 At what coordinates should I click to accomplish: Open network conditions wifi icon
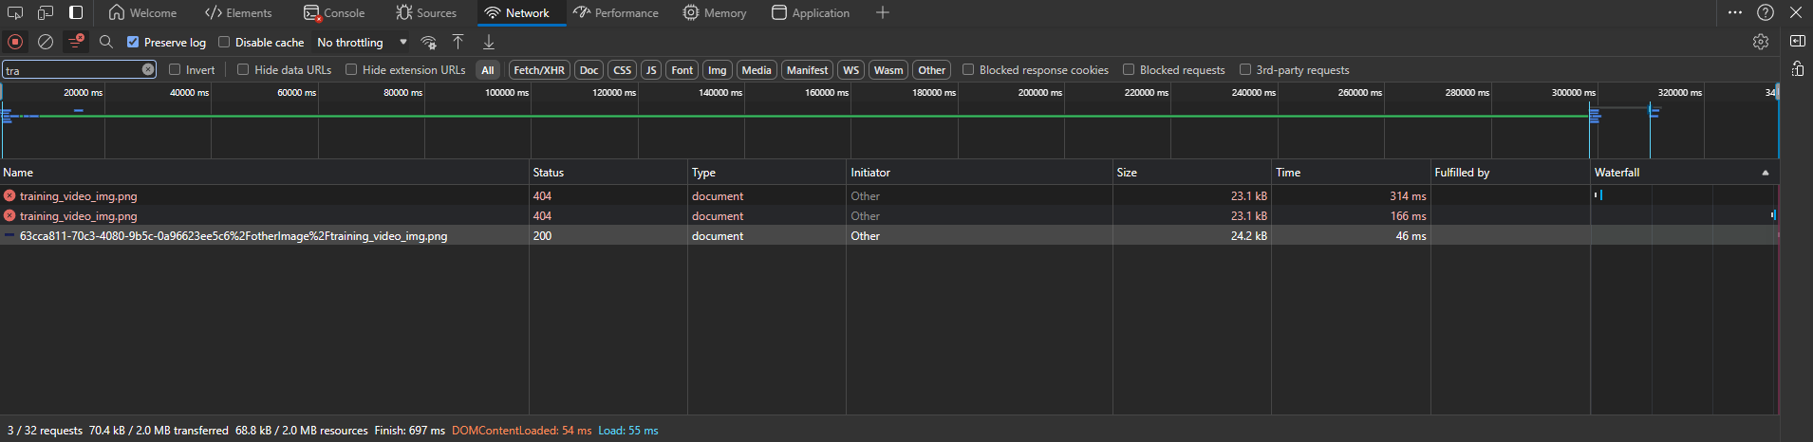pos(429,42)
